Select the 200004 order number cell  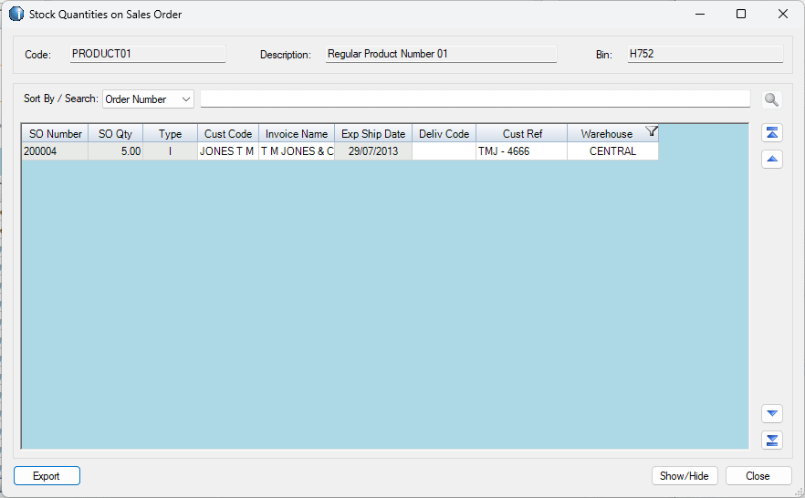55,151
